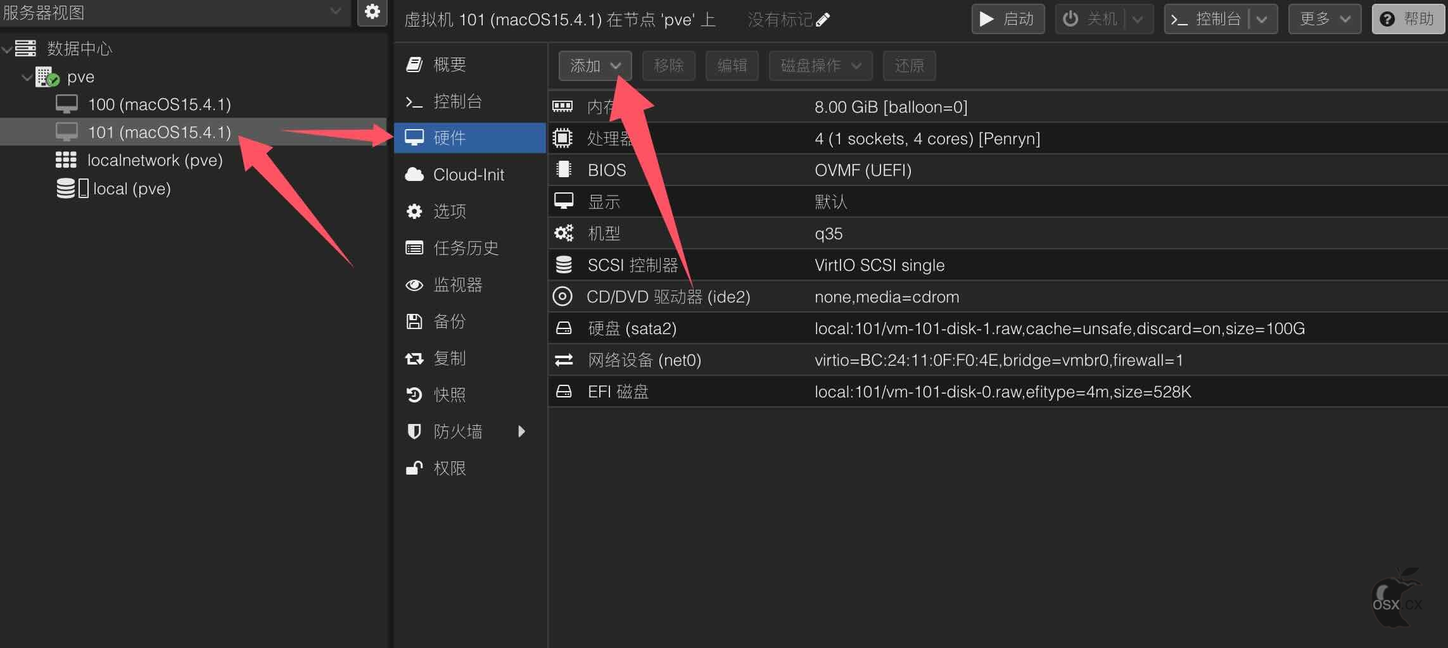
Task: Open the 任务历史 task history tab
Action: (470, 248)
